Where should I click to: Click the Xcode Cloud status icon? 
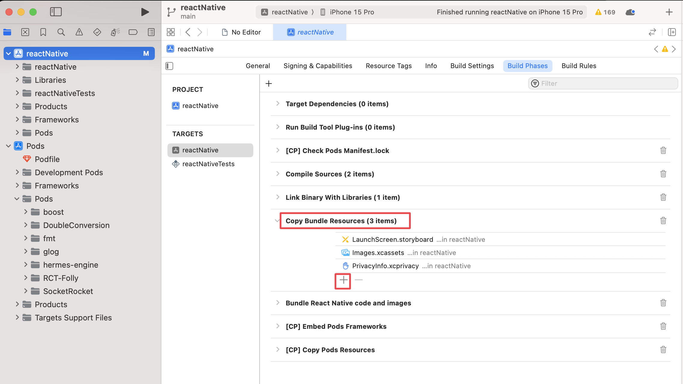pyautogui.click(x=630, y=12)
